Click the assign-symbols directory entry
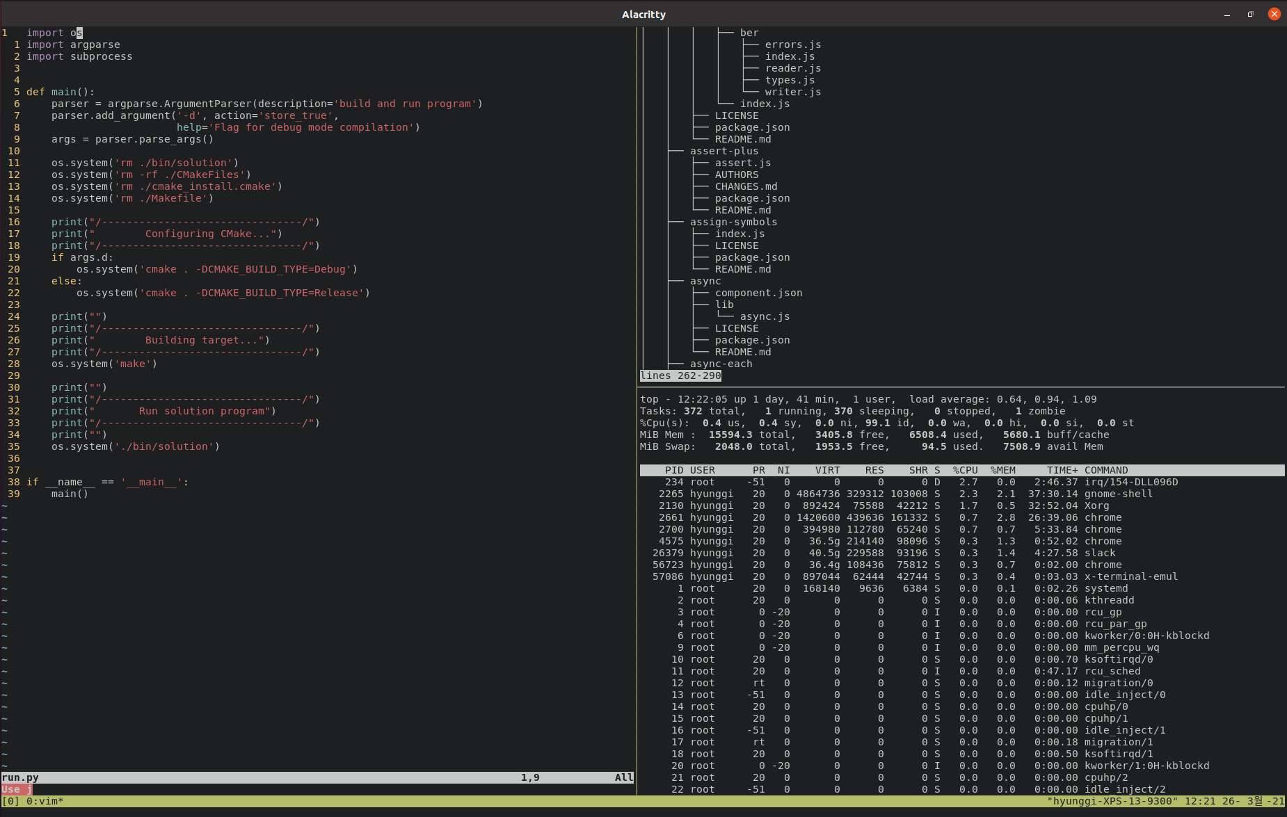Screen dimensions: 1287x817 734,222
